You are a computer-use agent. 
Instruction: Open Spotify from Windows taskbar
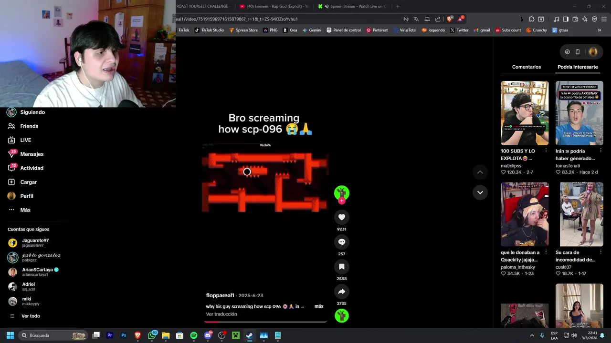pos(193,335)
